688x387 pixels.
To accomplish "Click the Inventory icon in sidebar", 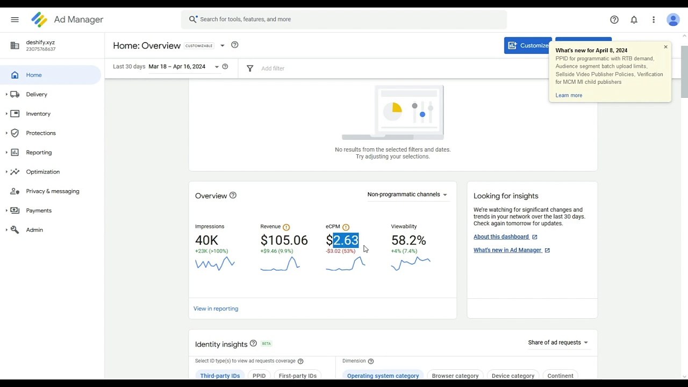I will pos(15,114).
